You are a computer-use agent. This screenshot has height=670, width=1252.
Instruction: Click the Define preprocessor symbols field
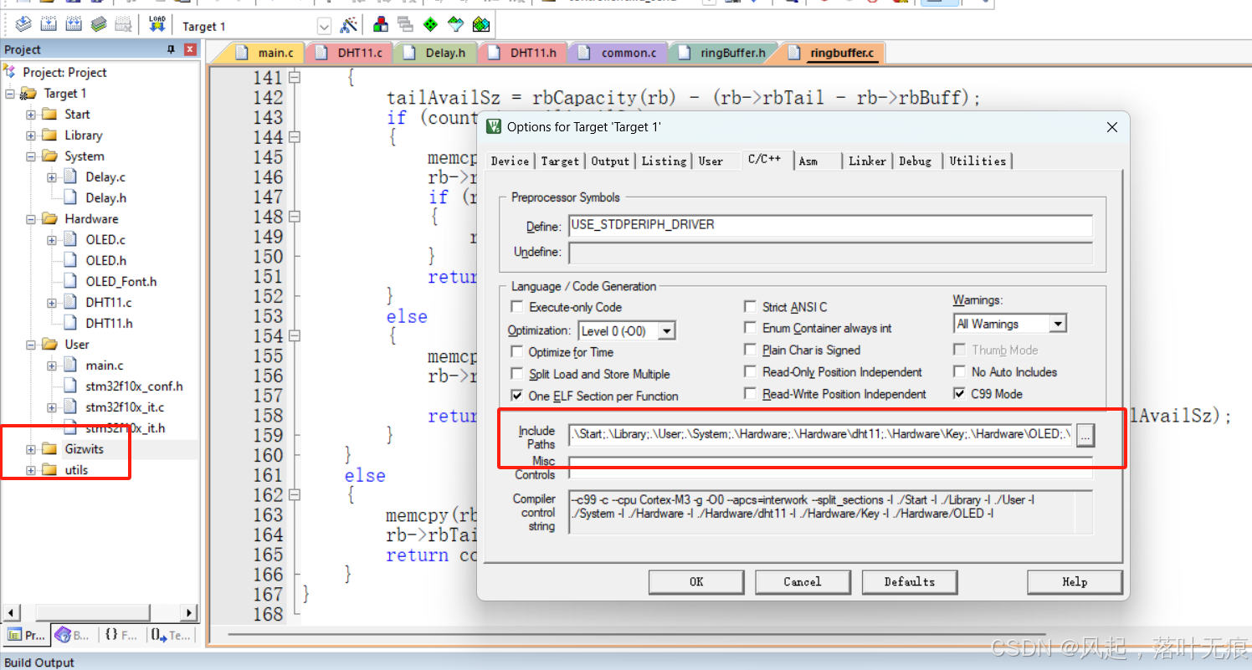[x=829, y=224]
